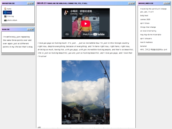This screenshot has width=172, height=129.
Task: Open the video title link at top
Action: point(81,11)
